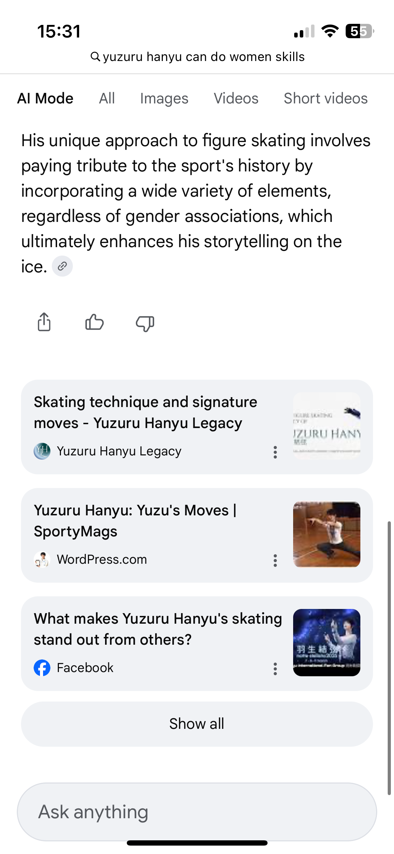Open the Short videos tab
Image resolution: width=394 pixels, height=854 pixels.
(x=325, y=99)
